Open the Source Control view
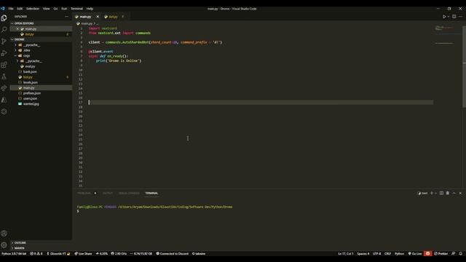466x262 pixels. coord(4,41)
